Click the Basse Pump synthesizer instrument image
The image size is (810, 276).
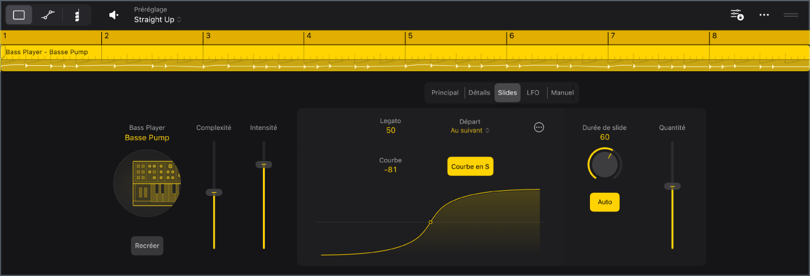click(x=147, y=183)
